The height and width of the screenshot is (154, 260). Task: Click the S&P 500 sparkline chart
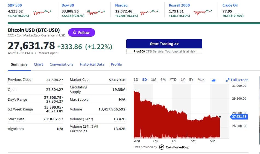[x=42, y=12]
